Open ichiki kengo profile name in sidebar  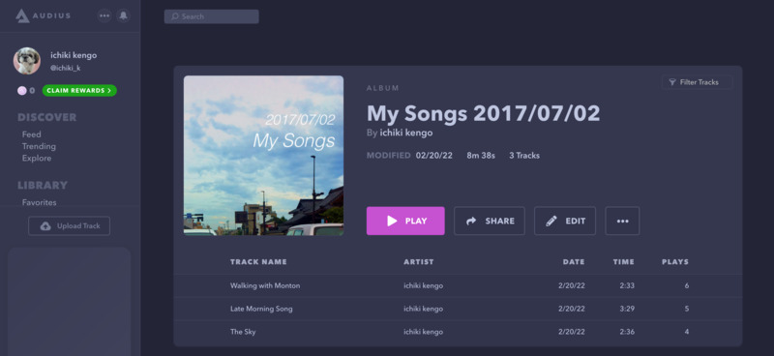(74, 55)
